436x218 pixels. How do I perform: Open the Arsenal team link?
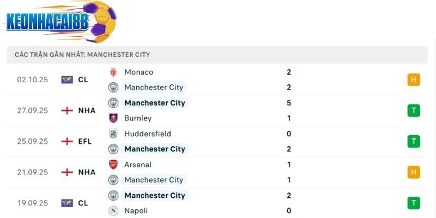point(138,165)
